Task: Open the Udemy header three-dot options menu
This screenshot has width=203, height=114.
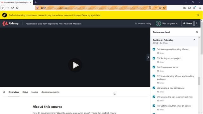Action: pyautogui.click(x=196, y=23)
